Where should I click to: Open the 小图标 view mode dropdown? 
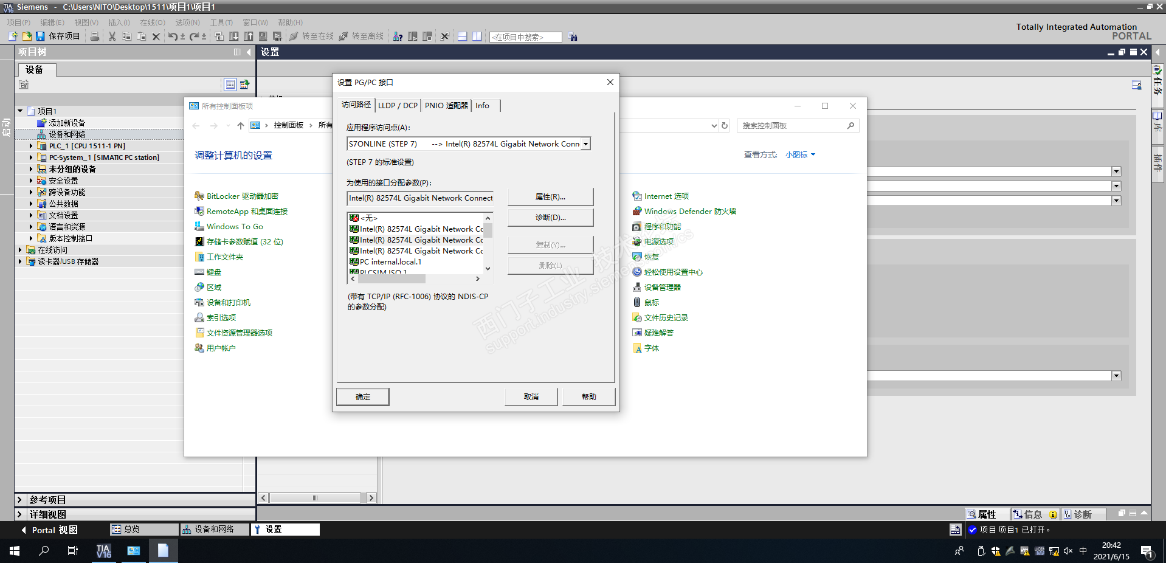pyautogui.click(x=800, y=155)
